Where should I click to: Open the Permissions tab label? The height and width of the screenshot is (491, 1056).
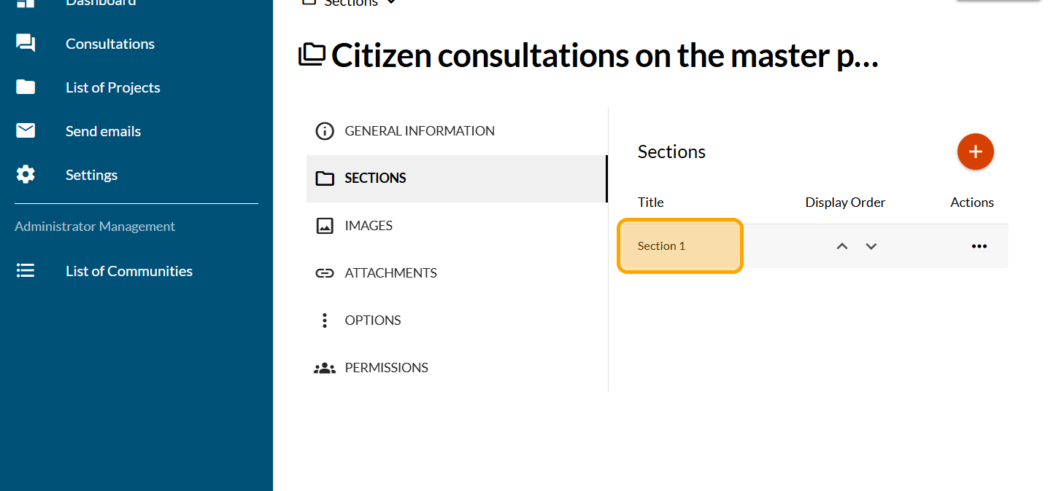tap(386, 368)
